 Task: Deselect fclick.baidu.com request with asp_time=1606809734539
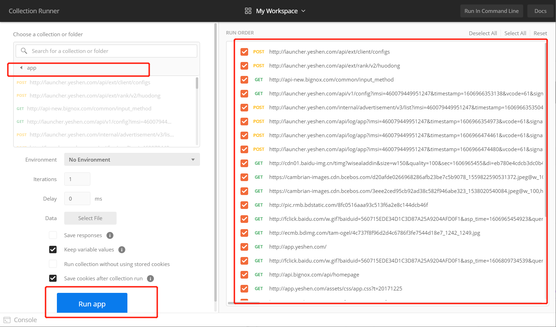click(x=244, y=261)
